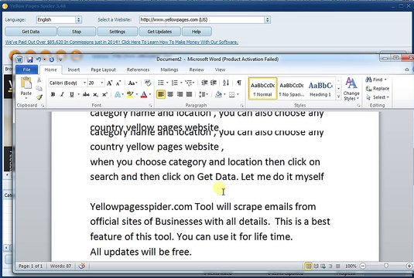The width and height of the screenshot is (414, 278).
Task: Click the Superscript icon
Action: [x=104, y=94]
